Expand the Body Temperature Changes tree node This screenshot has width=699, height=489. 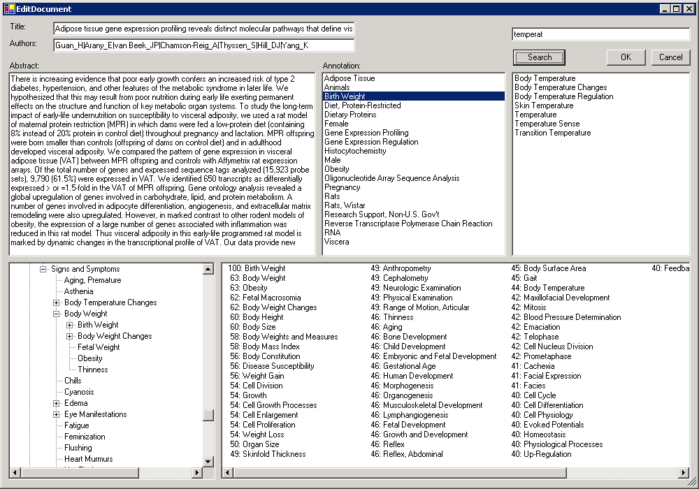tap(56, 302)
